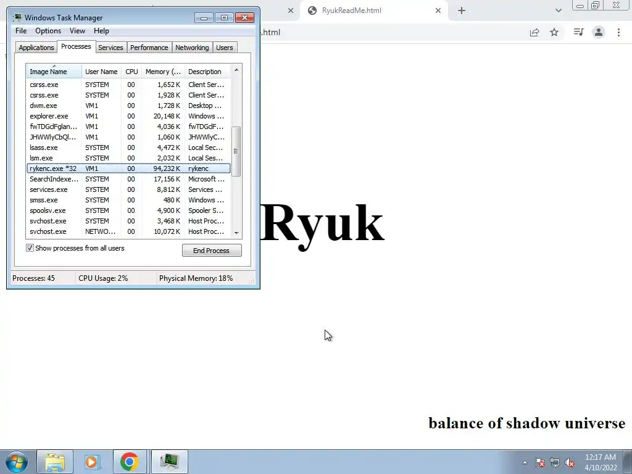632x474 pixels.
Task: Select explorer.exe process row
Action: (x=128, y=116)
